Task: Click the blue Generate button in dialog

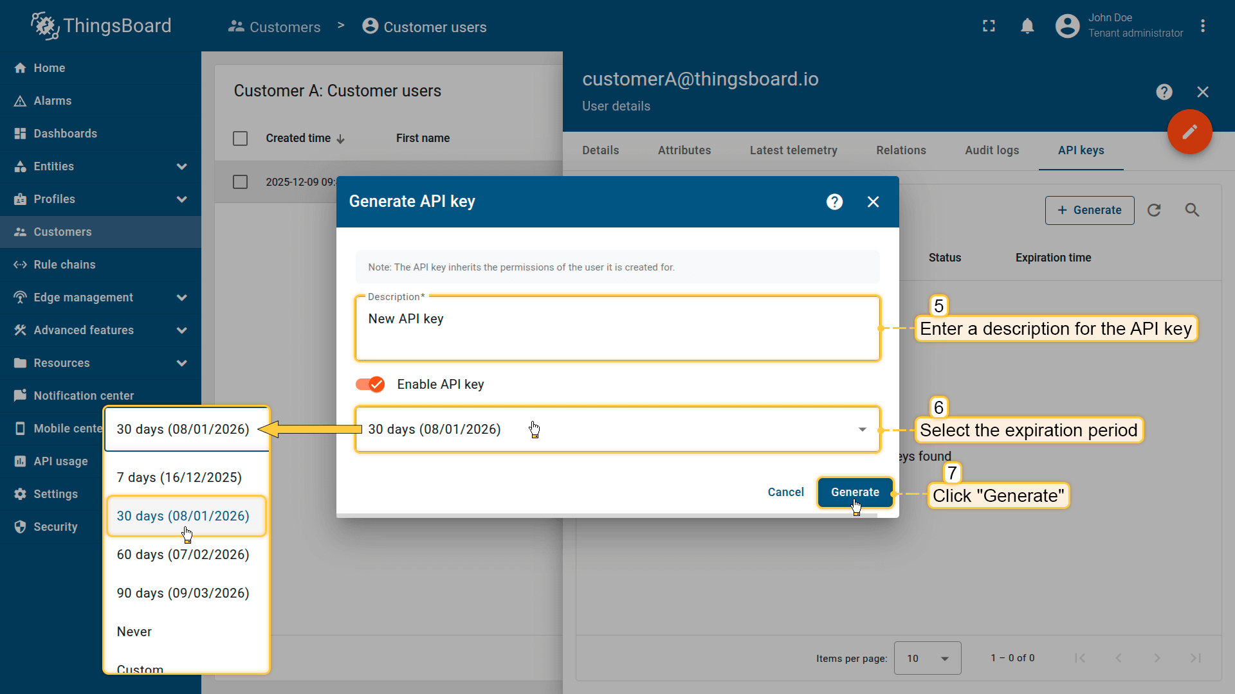Action: 854,492
